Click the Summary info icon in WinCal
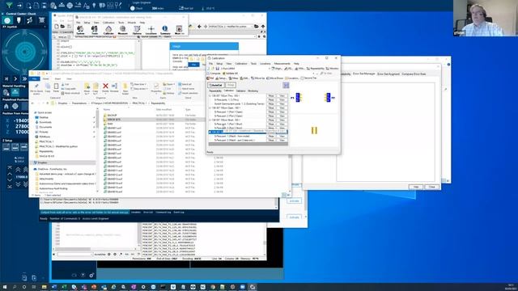The height and width of the screenshot is (291, 518). pyautogui.click(x=165, y=30)
